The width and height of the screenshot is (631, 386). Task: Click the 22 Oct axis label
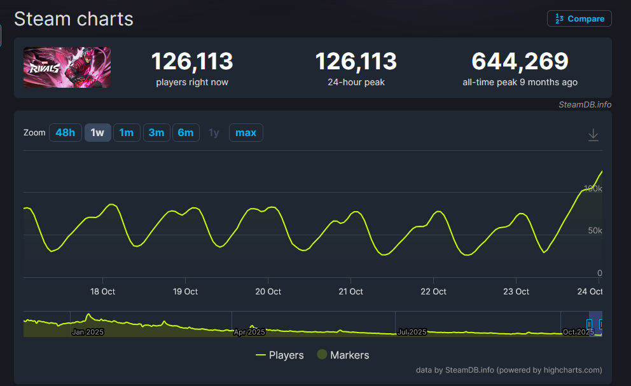point(433,291)
